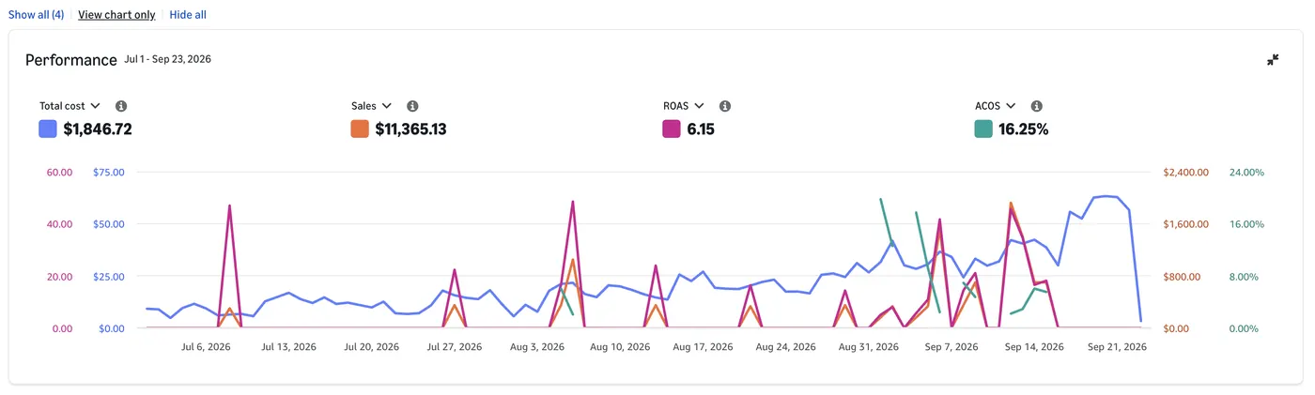Click the $75.00 cost axis label

pyautogui.click(x=109, y=173)
